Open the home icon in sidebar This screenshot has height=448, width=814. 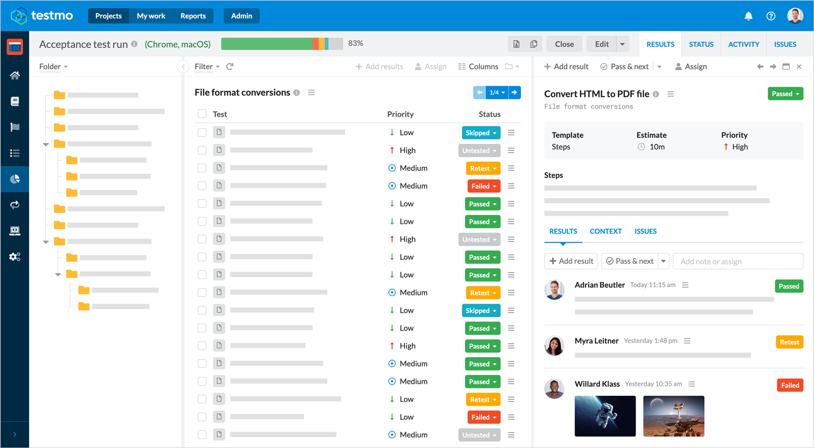click(x=15, y=75)
